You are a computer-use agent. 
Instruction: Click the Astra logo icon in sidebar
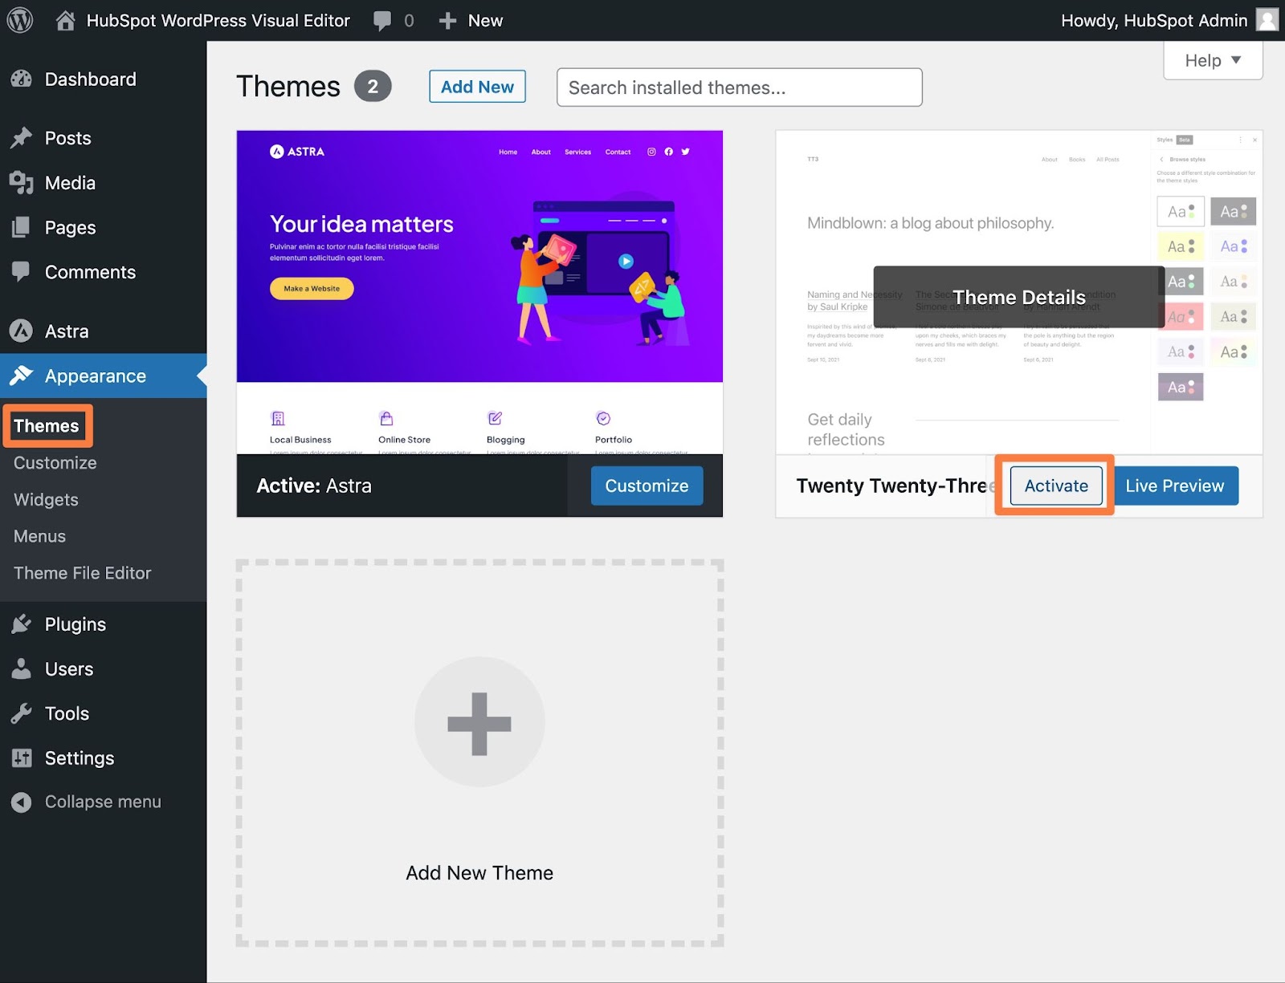(22, 331)
